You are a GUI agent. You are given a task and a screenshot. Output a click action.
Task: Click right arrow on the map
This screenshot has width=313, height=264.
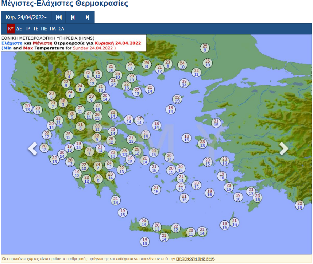click(283, 149)
